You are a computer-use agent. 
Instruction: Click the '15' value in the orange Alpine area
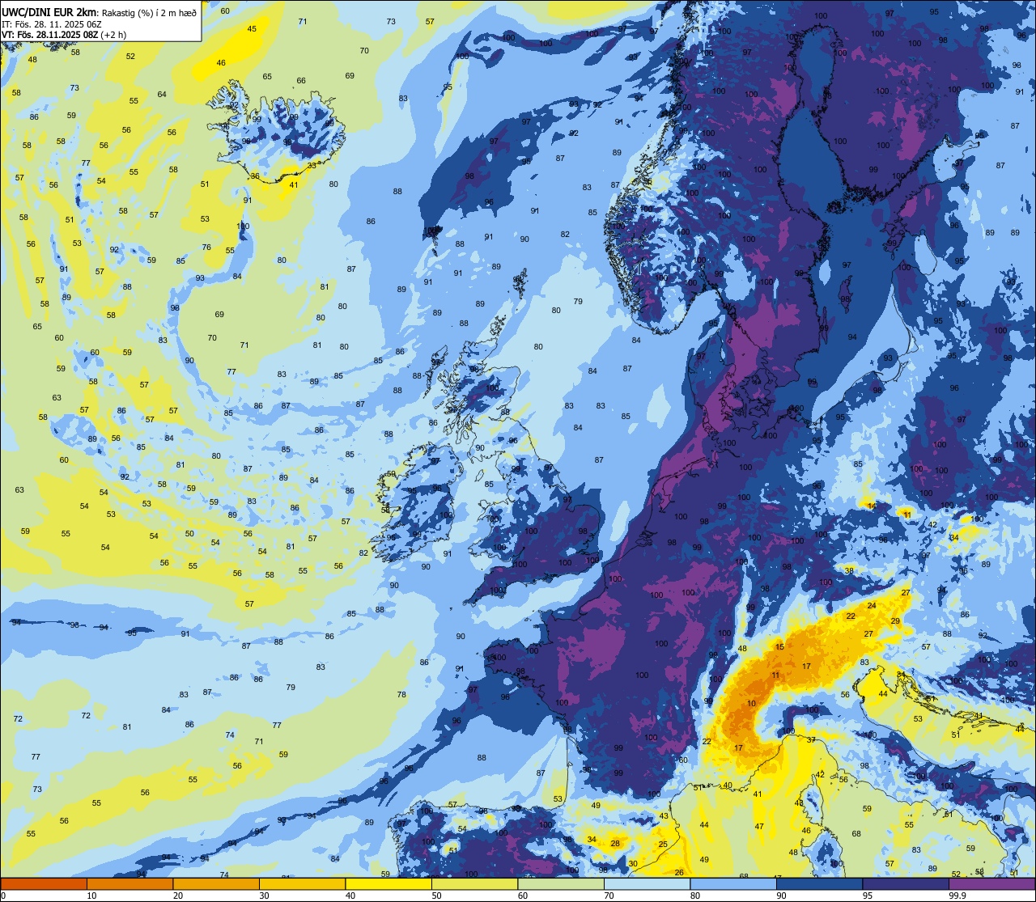[x=780, y=647]
